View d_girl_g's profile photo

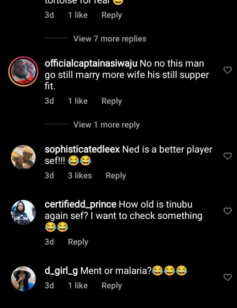(23, 279)
